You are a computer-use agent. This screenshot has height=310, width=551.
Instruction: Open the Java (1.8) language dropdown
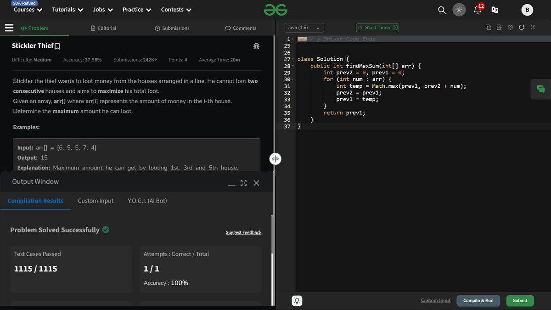pyautogui.click(x=304, y=28)
